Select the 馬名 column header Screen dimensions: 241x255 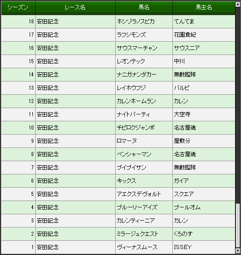[144, 7]
